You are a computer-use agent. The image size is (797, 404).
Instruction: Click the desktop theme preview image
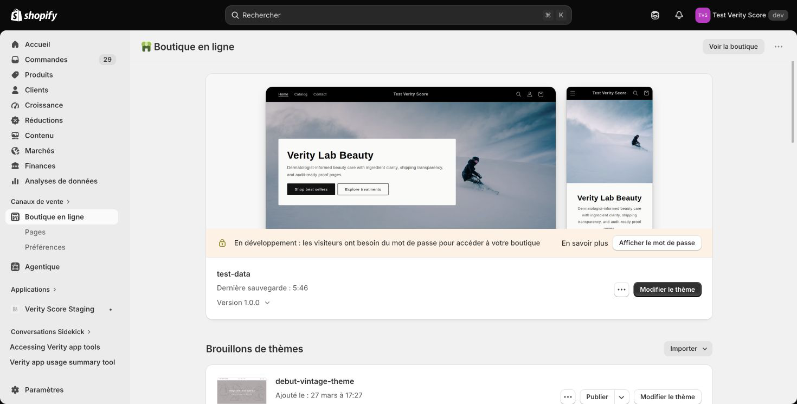(410, 158)
